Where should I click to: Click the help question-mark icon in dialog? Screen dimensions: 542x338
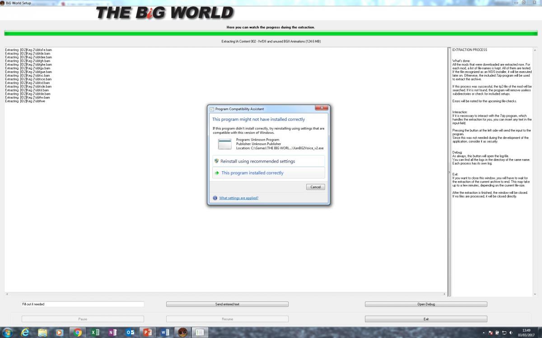click(215, 198)
